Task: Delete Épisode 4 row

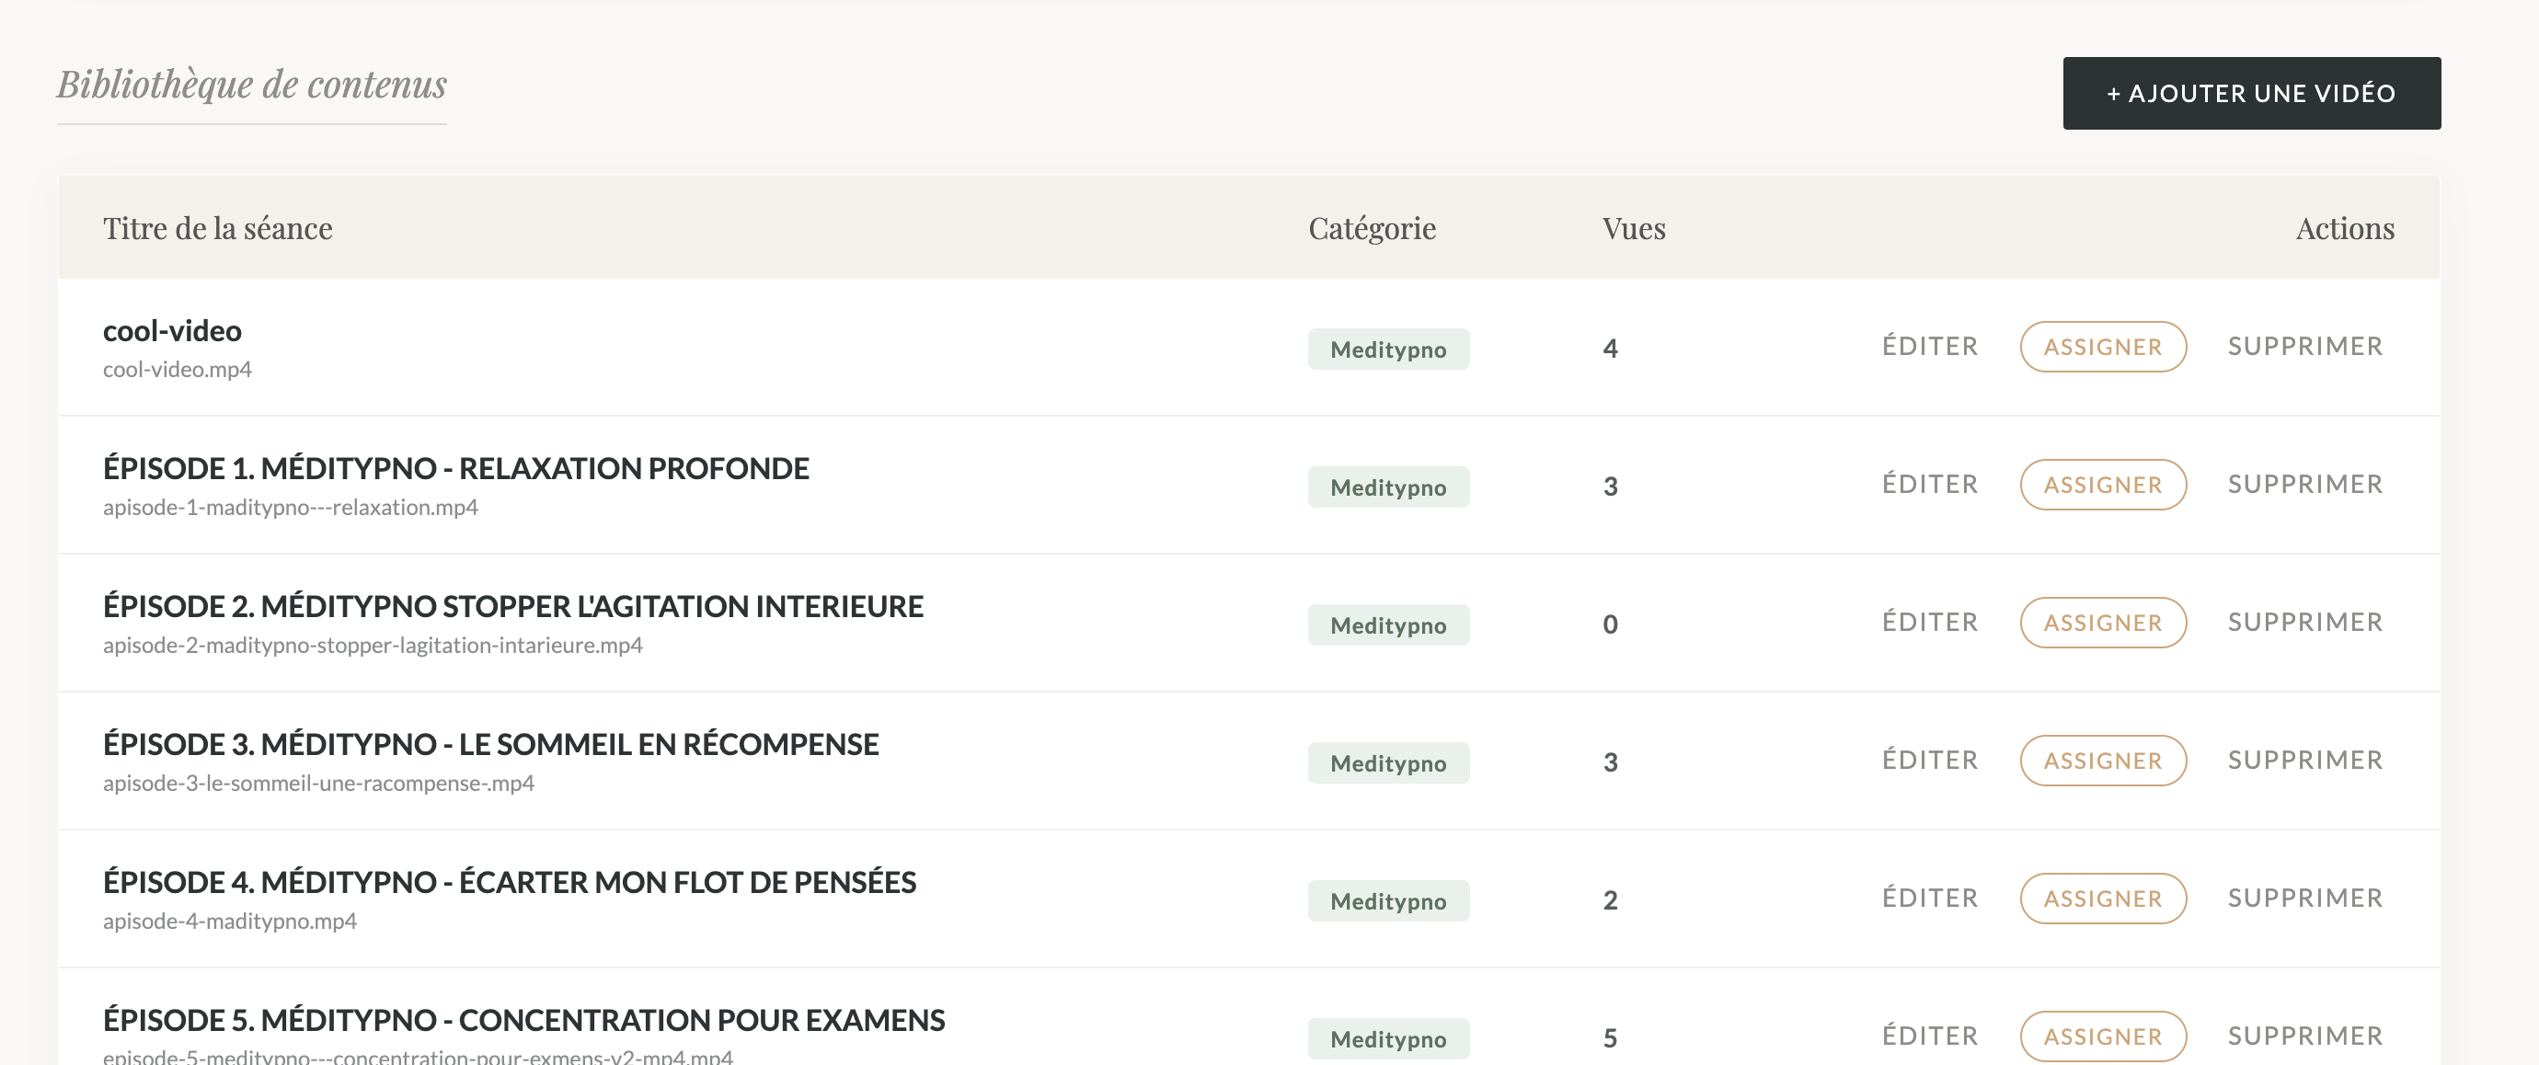Action: pos(2304,899)
